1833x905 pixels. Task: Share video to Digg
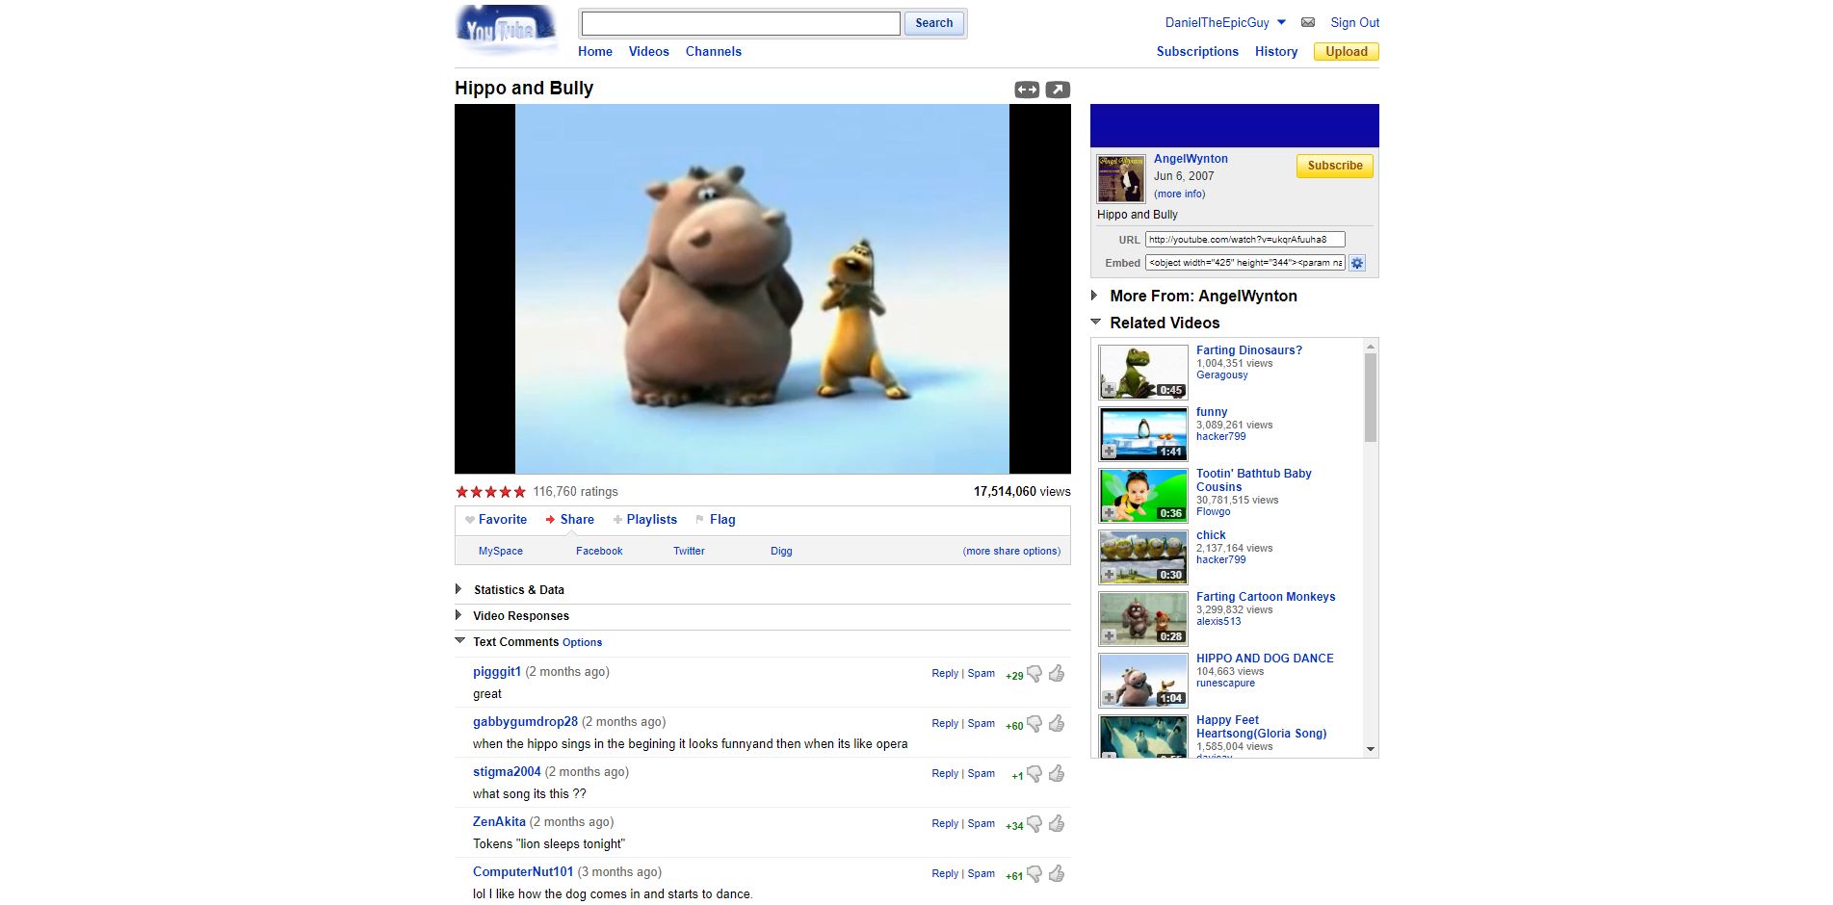(781, 551)
